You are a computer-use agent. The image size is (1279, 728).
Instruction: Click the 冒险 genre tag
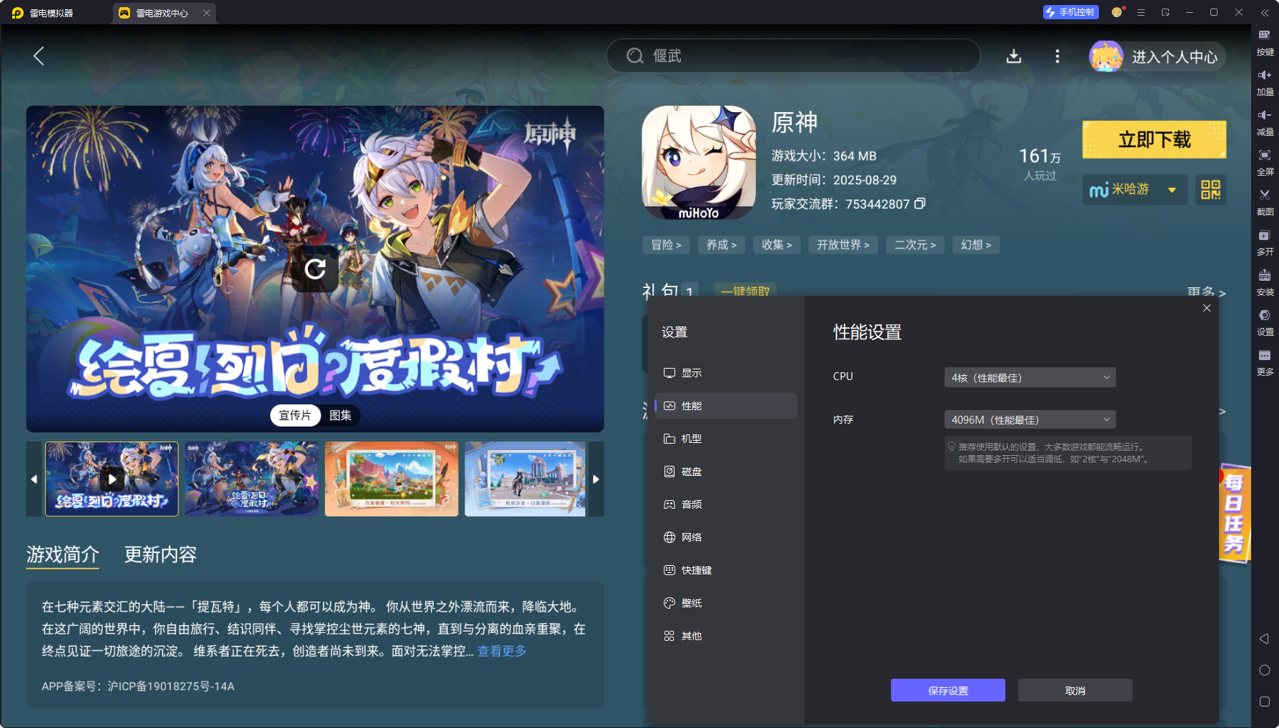(x=666, y=245)
